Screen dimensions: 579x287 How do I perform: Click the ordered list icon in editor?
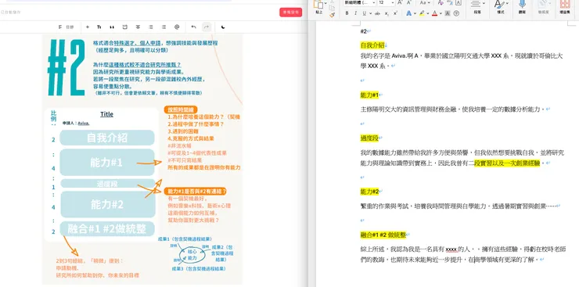point(164,27)
